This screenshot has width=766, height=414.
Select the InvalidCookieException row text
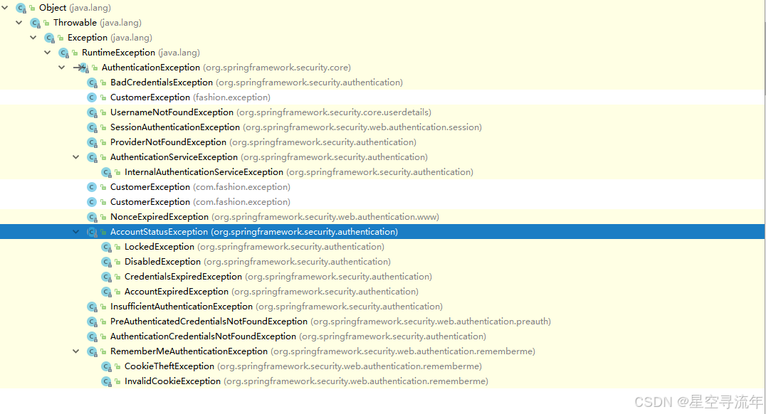click(306, 381)
